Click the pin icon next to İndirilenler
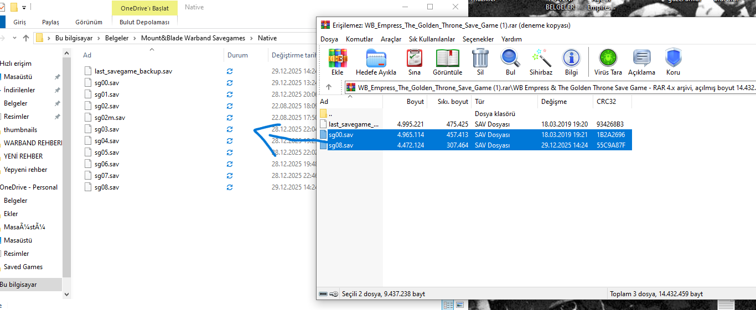Image resolution: width=756 pixels, height=310 pixels. 57,90
